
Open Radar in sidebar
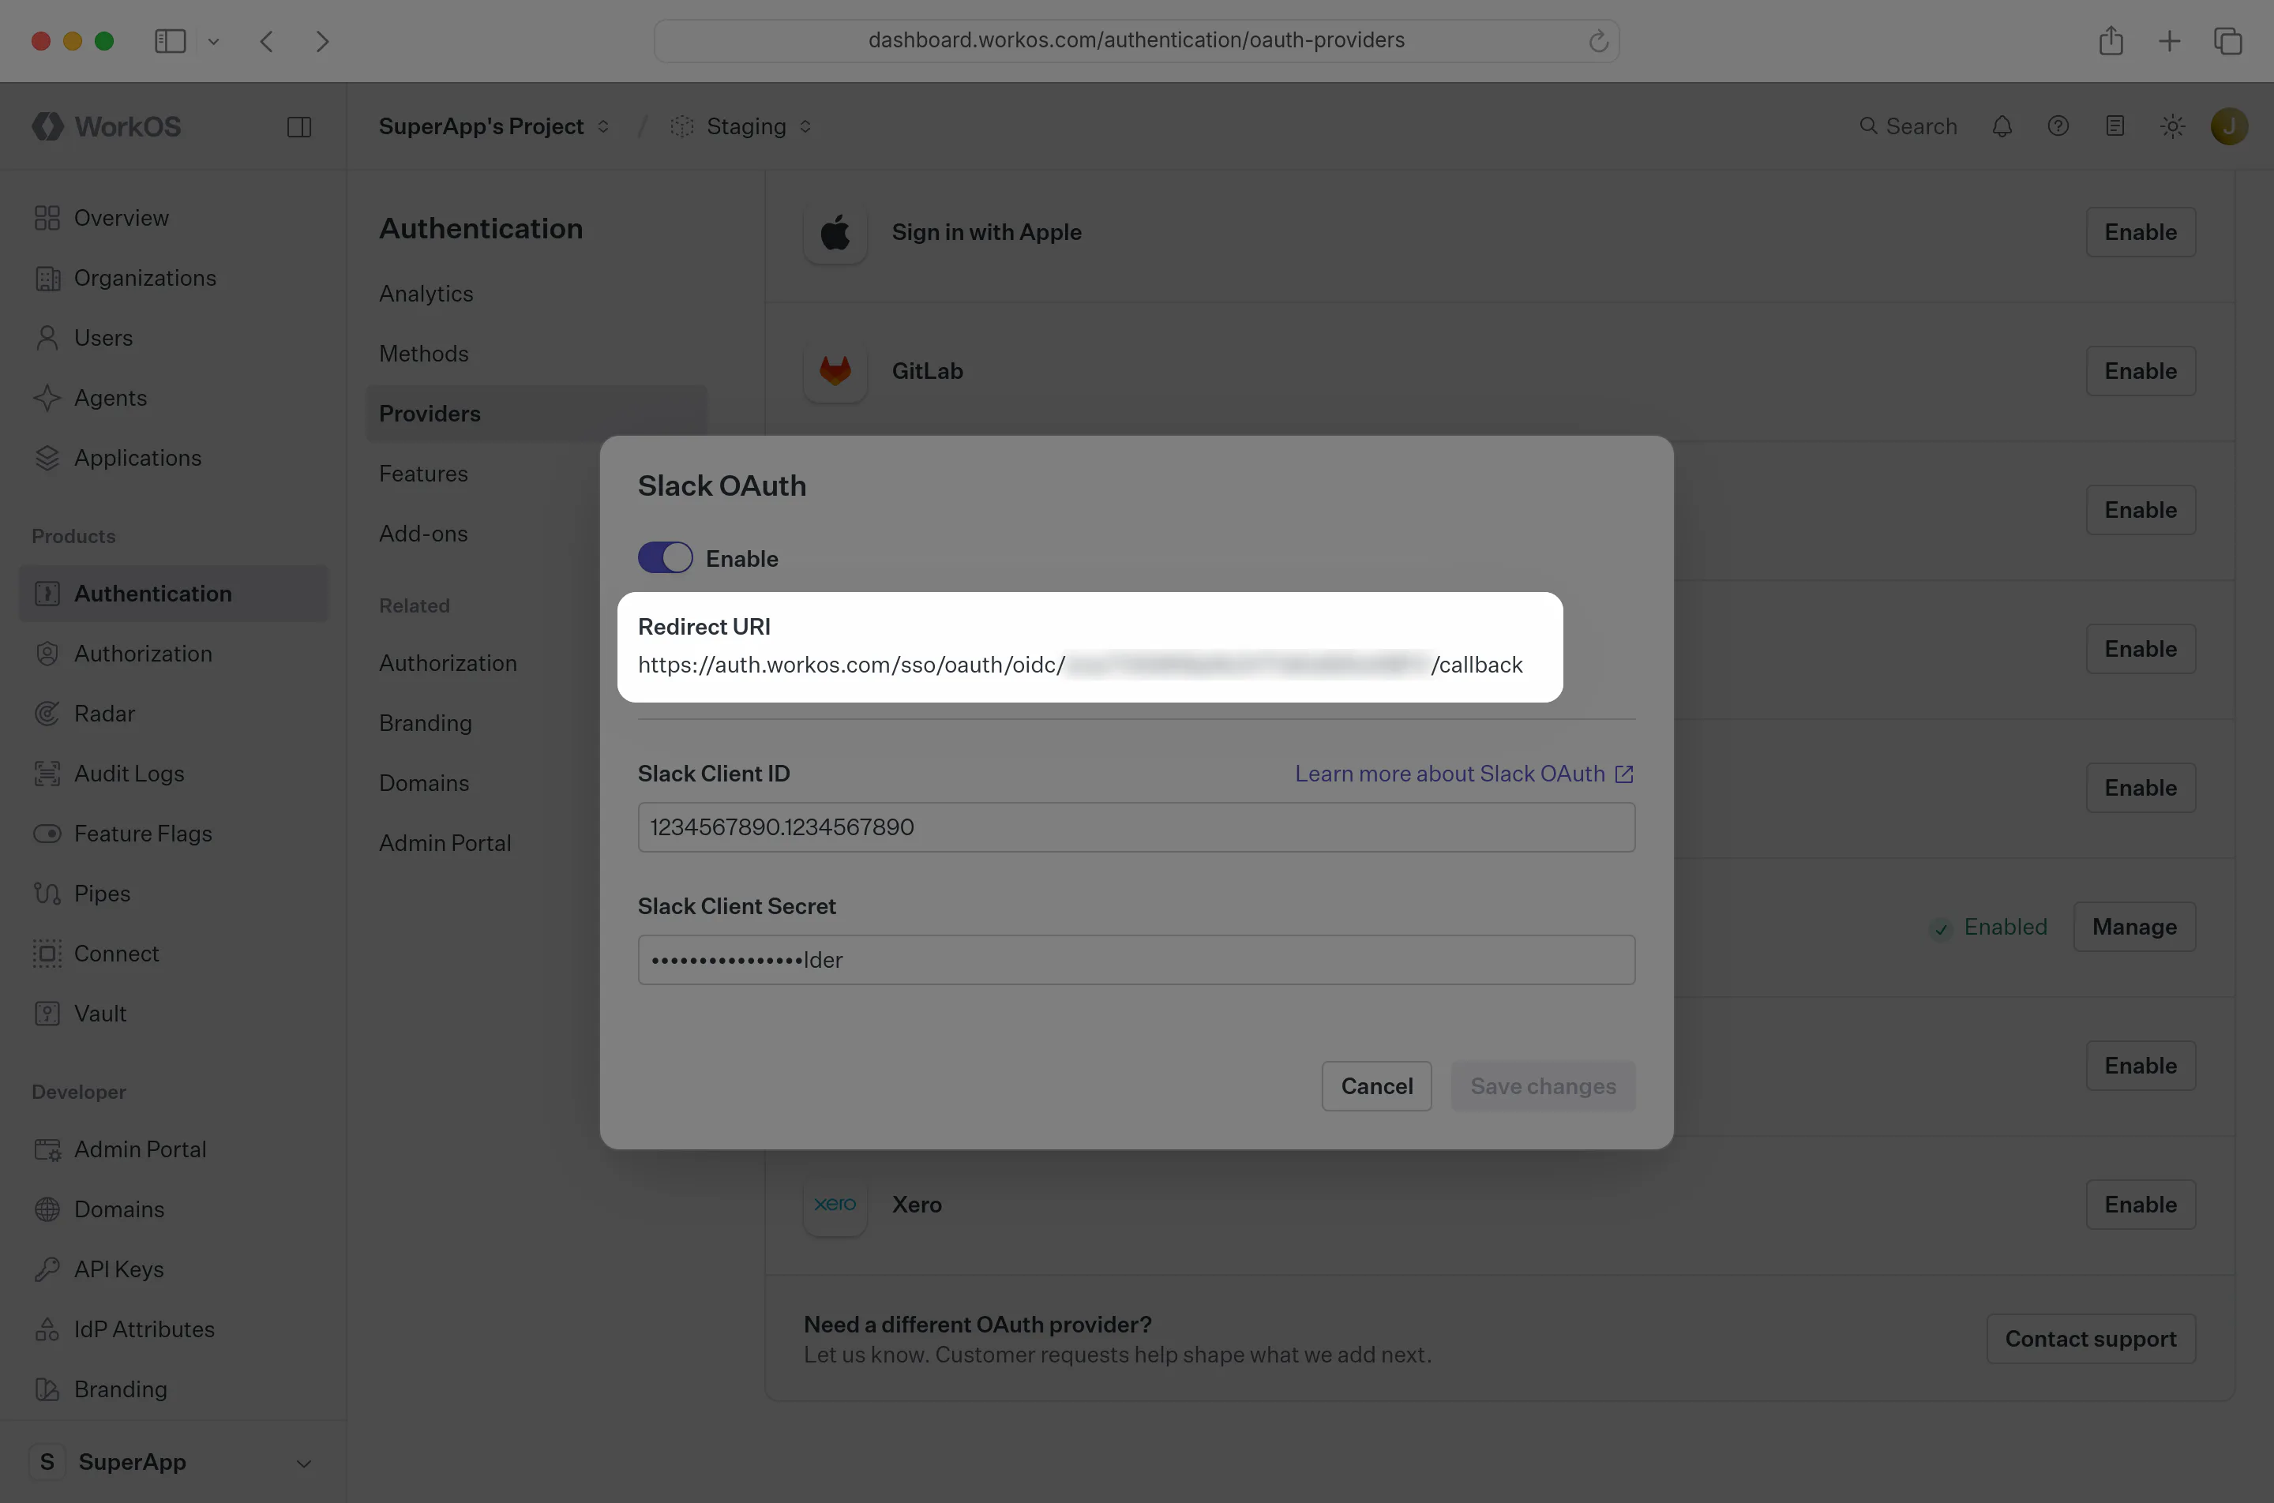(x=173, y=713)
